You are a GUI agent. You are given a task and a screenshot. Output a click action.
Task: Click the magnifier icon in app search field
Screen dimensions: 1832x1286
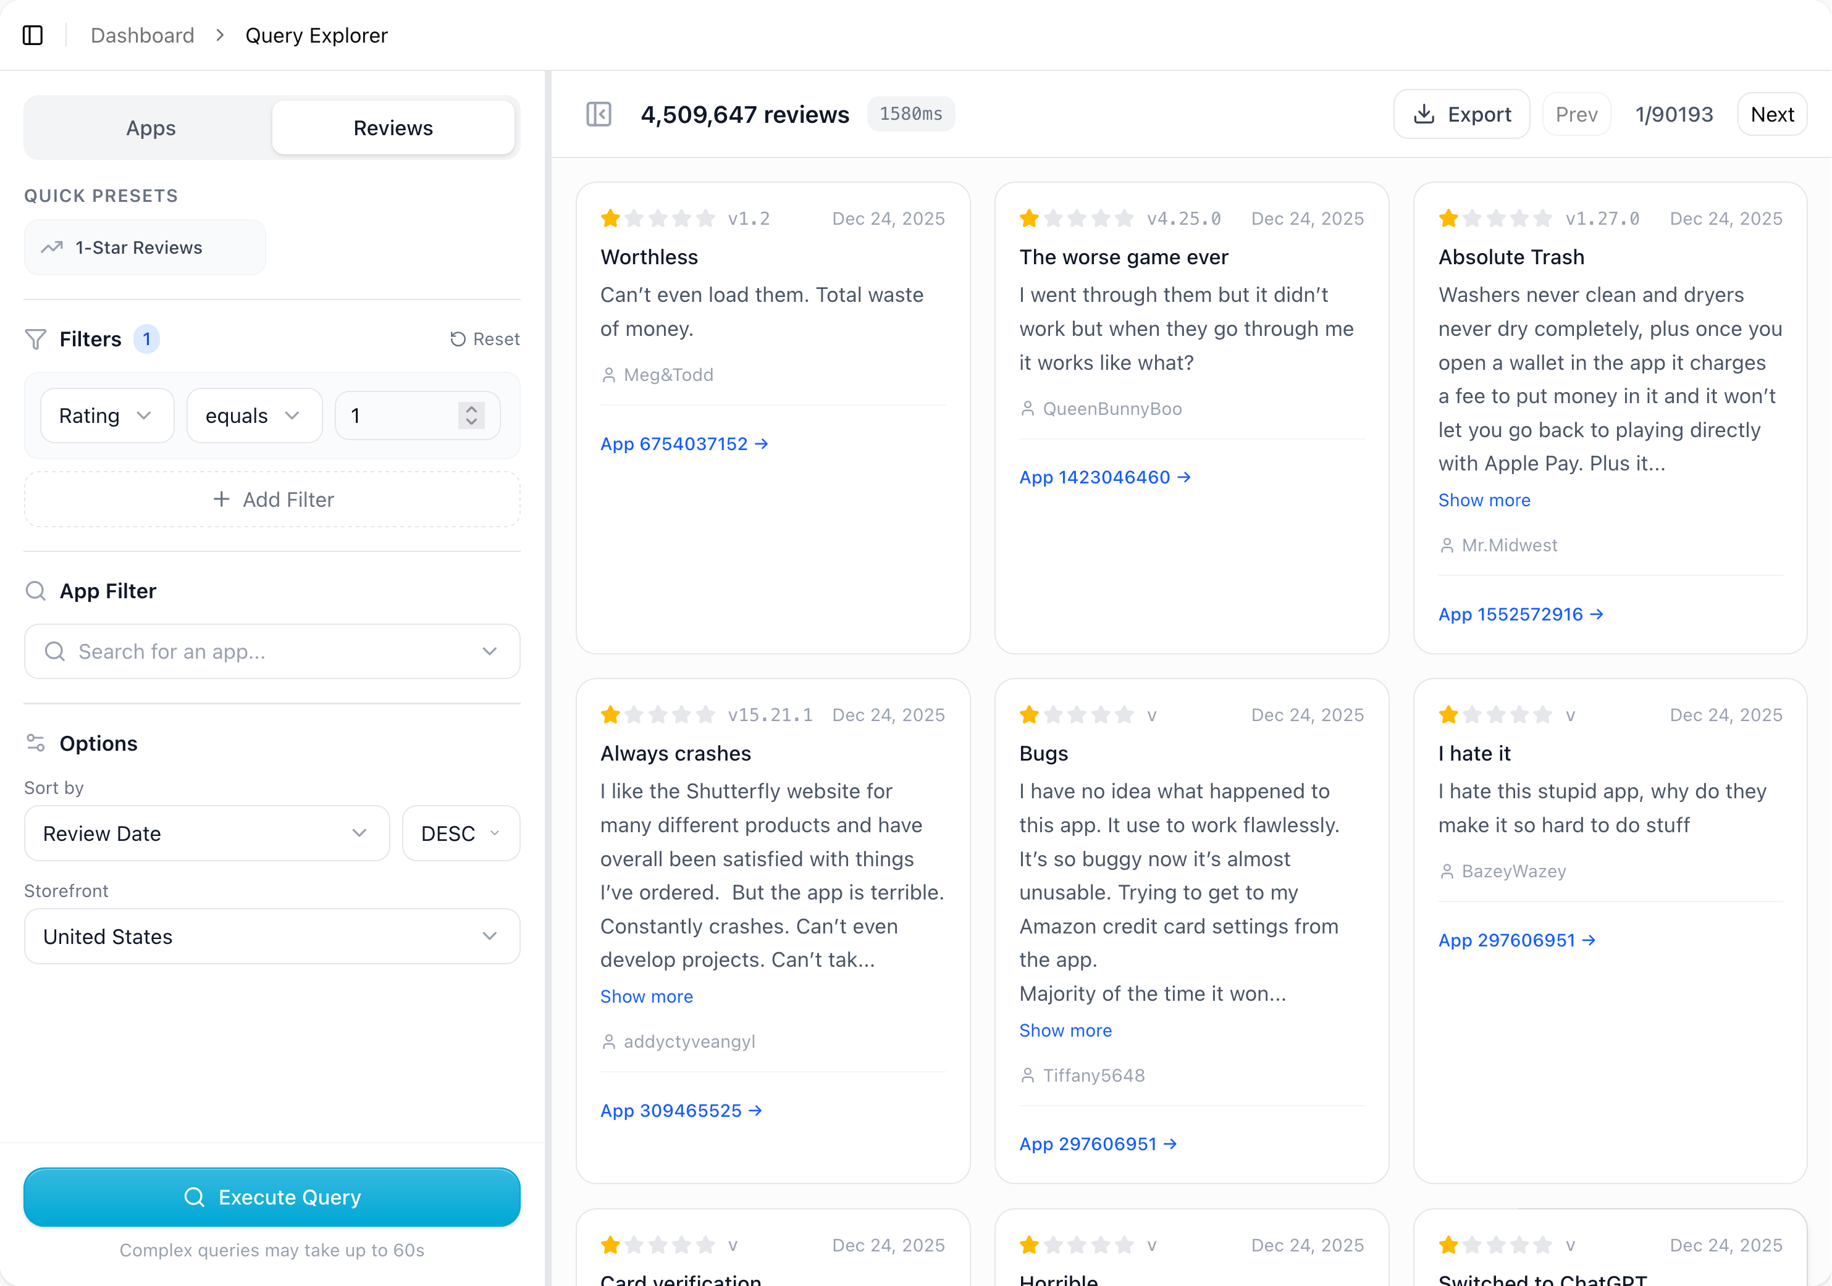pos(54,652)
